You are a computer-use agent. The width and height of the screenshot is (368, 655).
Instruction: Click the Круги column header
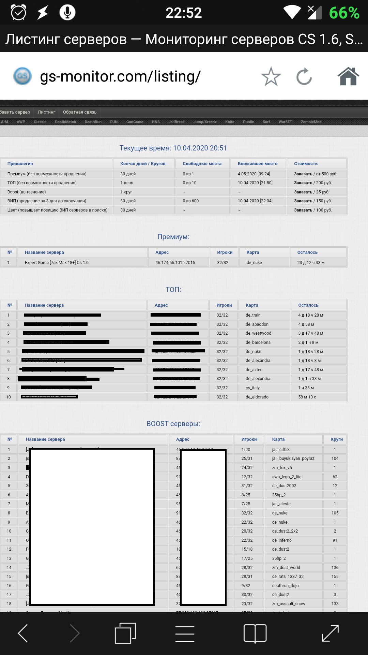point(337,439)
